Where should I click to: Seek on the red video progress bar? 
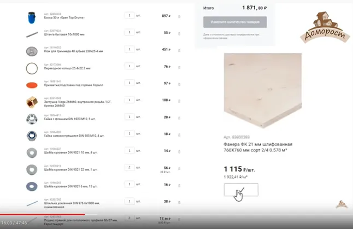click(42, 214)
